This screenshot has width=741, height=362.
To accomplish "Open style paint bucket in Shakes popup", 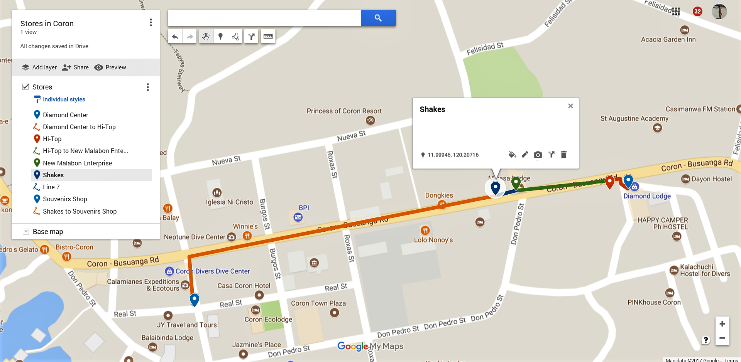I will click(x=512, y=155).
